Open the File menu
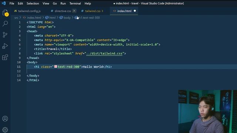The width and height of the screenshot is (237, 133). click(x=11, y=3)
